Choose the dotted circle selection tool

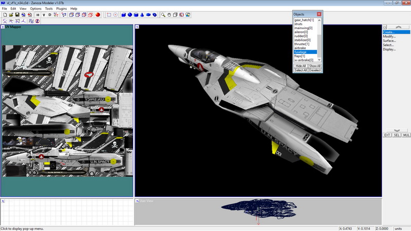115,15
